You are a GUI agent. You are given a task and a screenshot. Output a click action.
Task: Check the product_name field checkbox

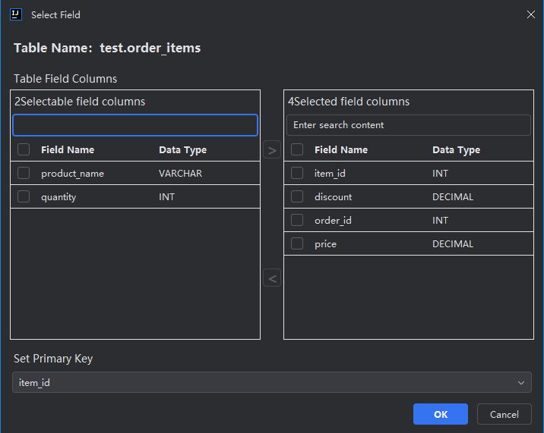pyautogui.click(x=24, y=174)
